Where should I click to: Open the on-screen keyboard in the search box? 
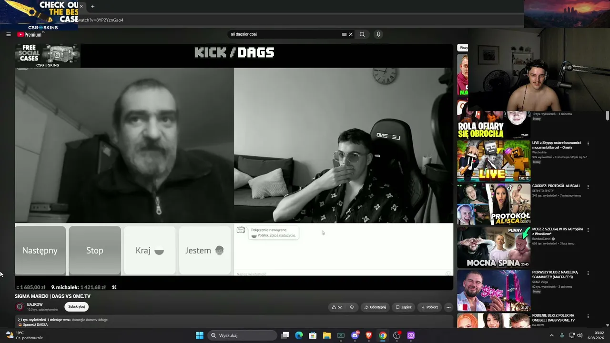click(x=344, y=34)
